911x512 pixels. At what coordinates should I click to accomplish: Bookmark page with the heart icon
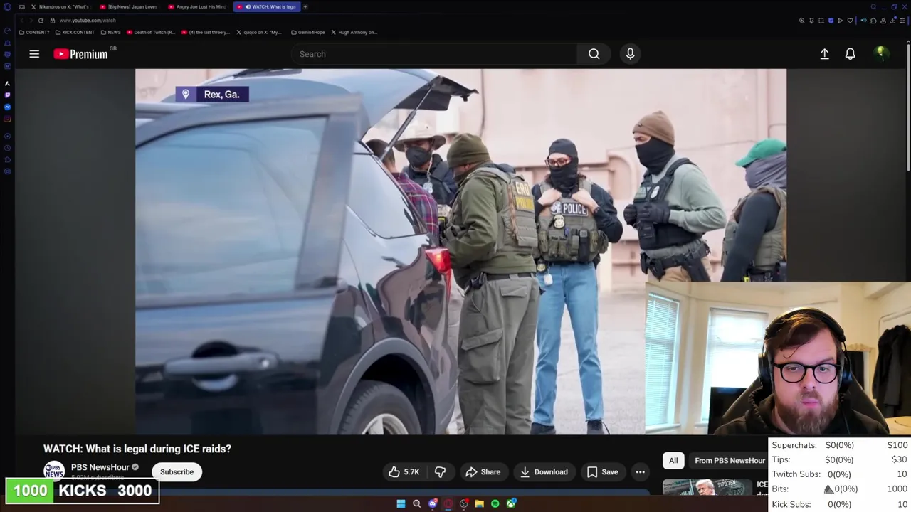[850, 21]
